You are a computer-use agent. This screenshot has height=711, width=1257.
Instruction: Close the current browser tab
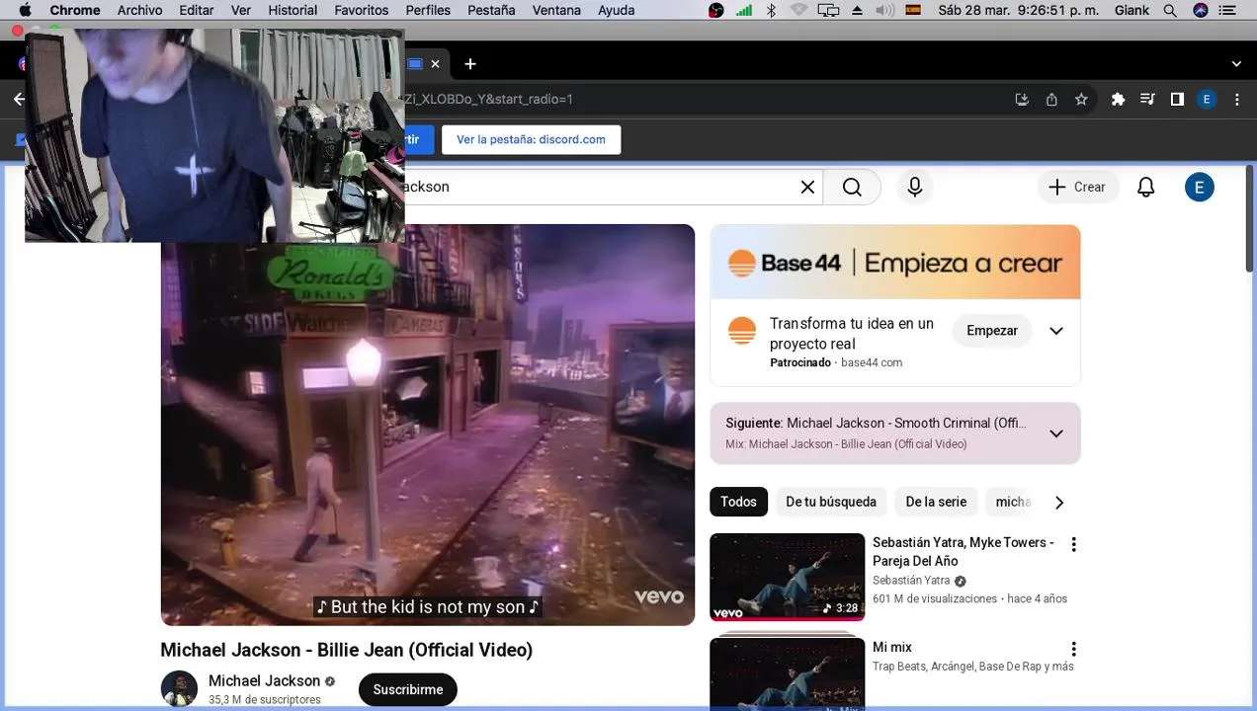(x=435, y=64)
